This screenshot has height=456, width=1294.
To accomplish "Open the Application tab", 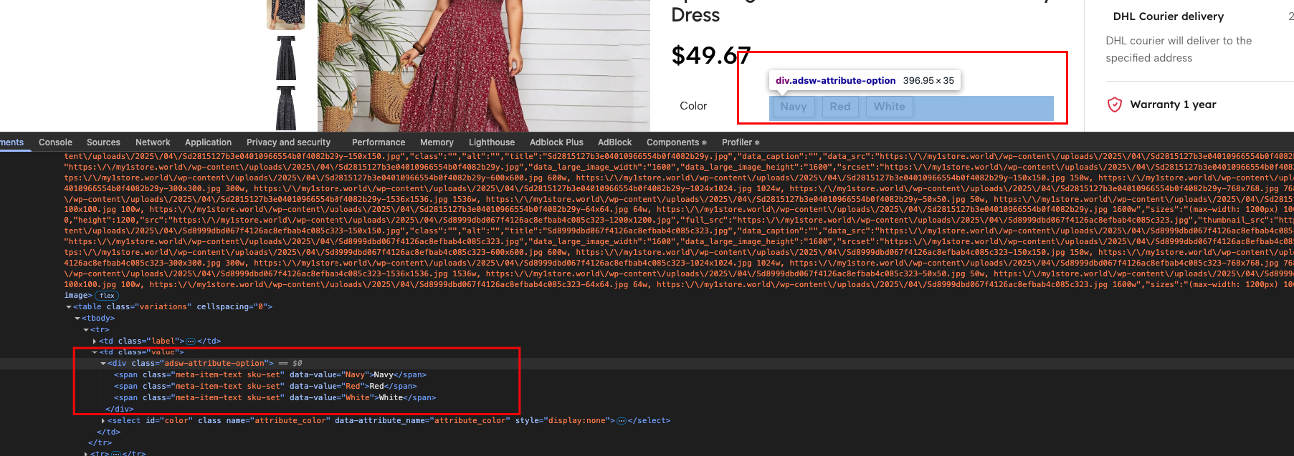I will pos(208,142).
